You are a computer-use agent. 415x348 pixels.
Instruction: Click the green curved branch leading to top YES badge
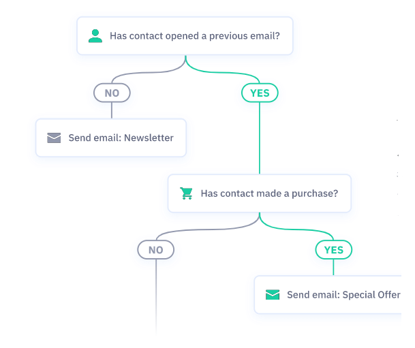[225, 72]
